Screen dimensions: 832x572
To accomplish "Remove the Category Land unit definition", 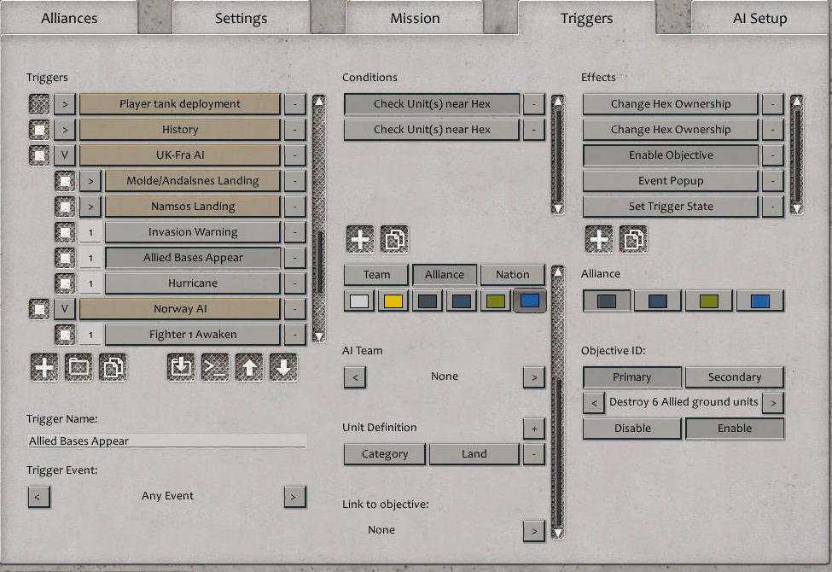I will point(534,454).
